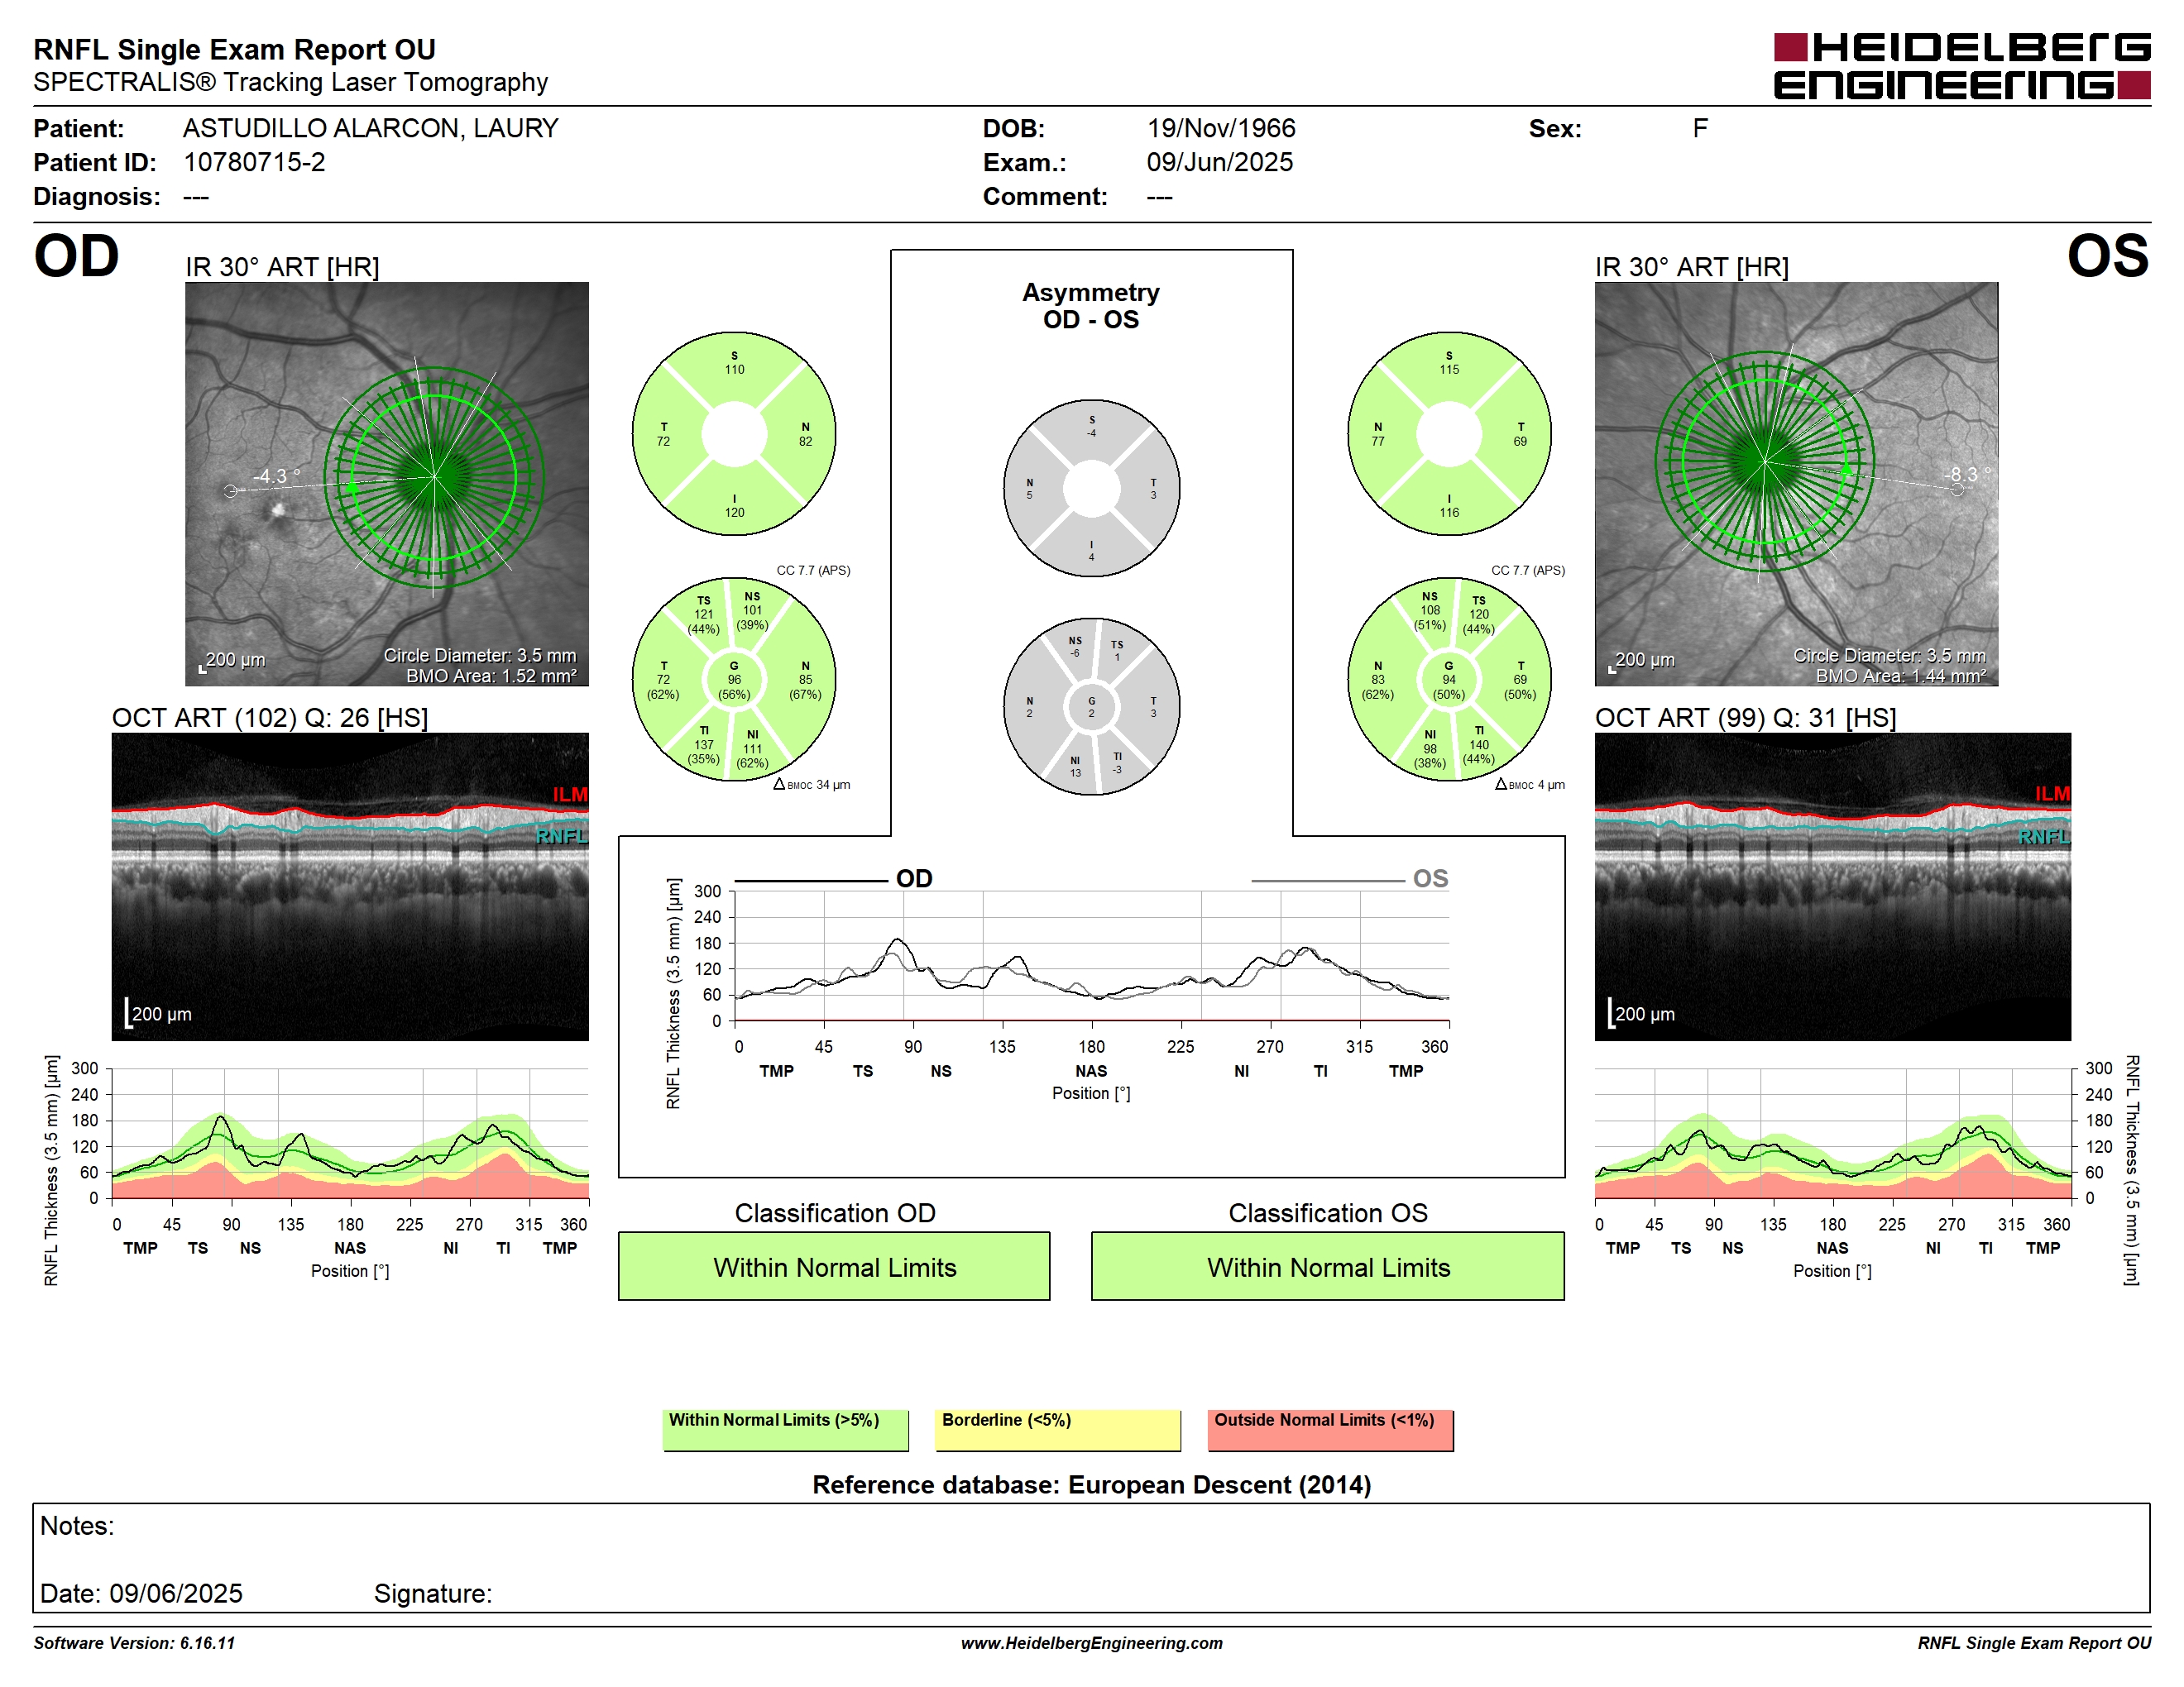Click Patient ID value 10780715-2
This screenshot has width=2184, height=1687.
click(254, 162)
